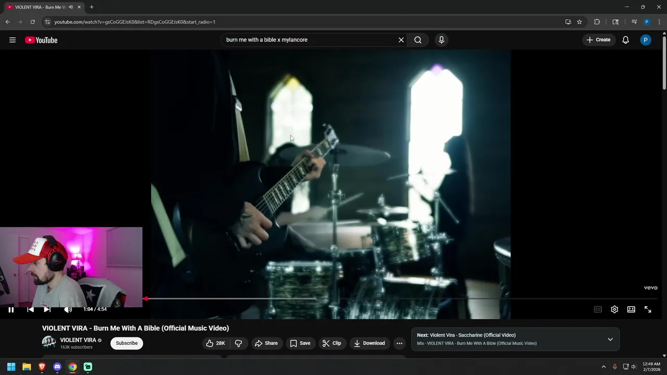Mute the video volume
The width and height of the screenshot is (667, 375).
(x=68, y=309)
